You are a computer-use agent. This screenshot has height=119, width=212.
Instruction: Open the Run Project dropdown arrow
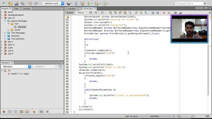[92, 4]
